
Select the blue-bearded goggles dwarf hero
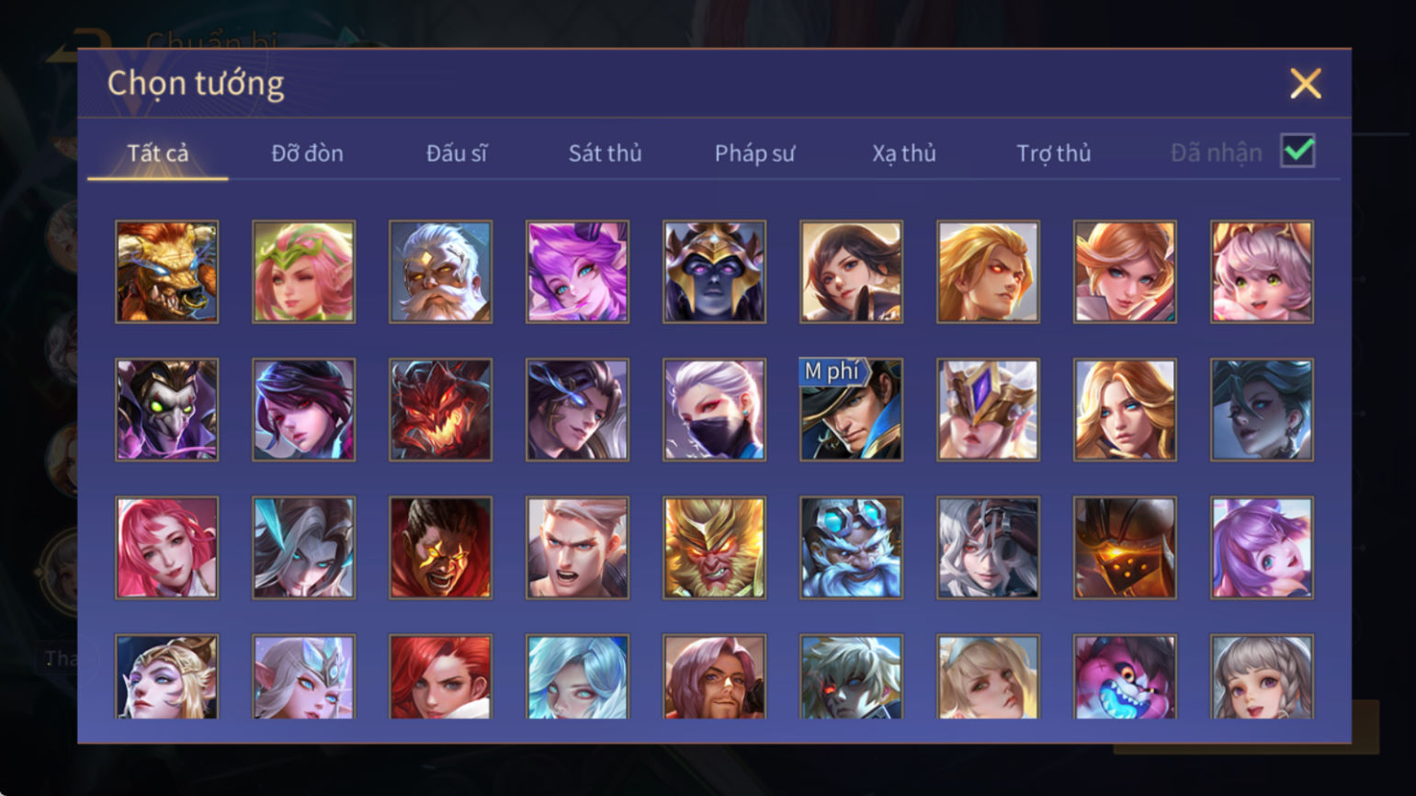click(x=851, y=548)
